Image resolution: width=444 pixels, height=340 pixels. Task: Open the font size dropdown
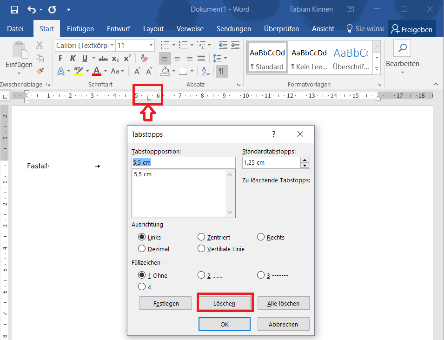pos(151,45)
